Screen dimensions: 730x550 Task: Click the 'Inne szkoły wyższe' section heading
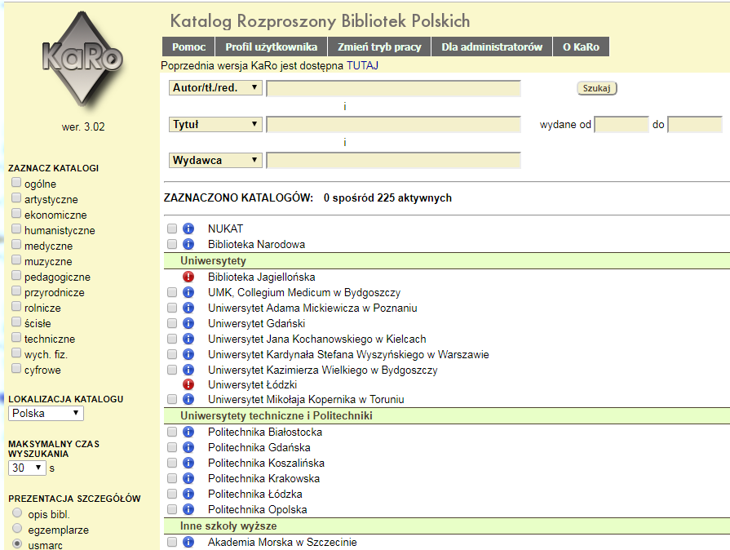(228, 526)
